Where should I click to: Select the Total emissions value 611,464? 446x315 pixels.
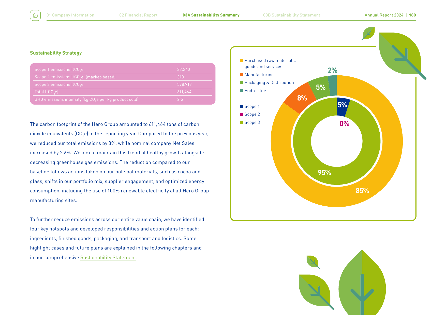(x=184, y=92)
